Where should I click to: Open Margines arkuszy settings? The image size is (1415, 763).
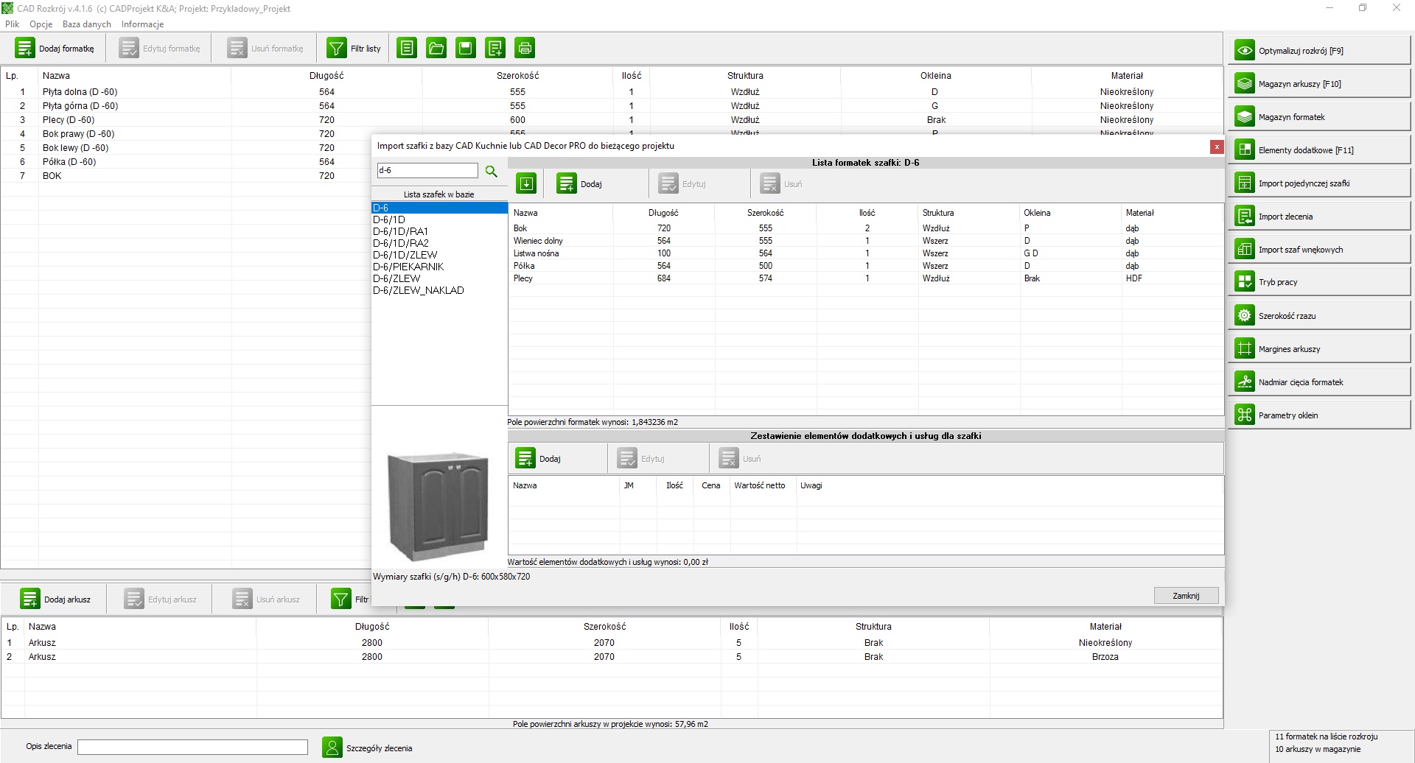coord(1318,349)
